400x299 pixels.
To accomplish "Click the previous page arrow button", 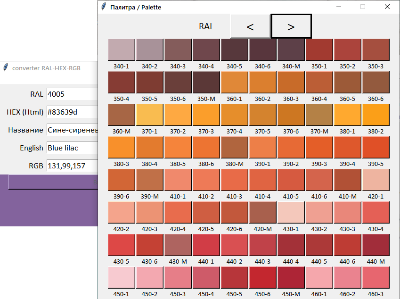I will click(x=250, y=26).
